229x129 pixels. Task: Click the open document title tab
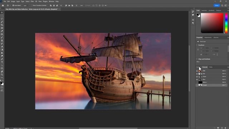tap(32, 9)
